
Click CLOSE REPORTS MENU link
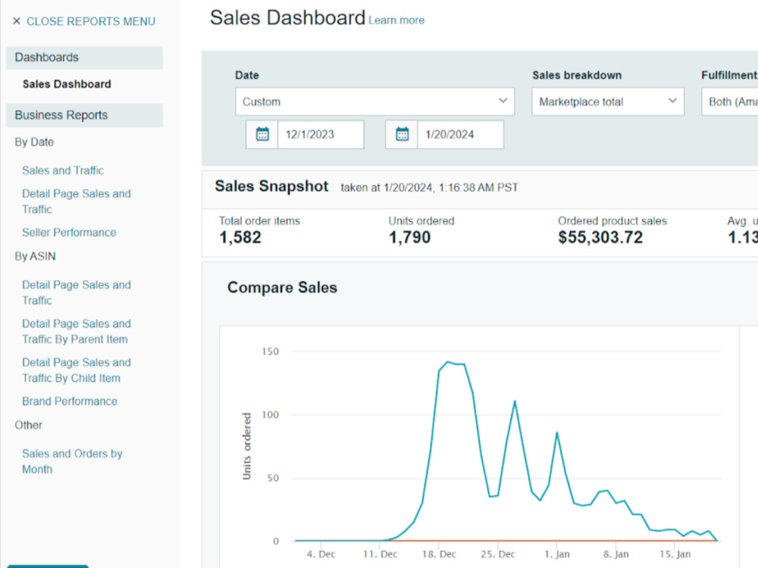pyautogui.click(x=91, y=21)
